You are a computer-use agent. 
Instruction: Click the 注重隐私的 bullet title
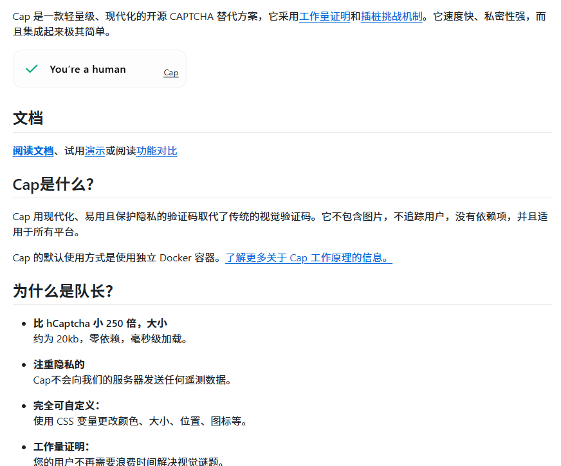point(59,365)
